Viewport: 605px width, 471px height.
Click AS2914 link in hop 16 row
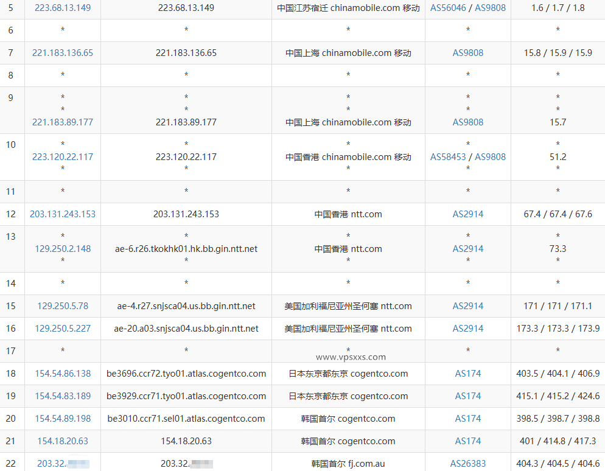point(467,328)
